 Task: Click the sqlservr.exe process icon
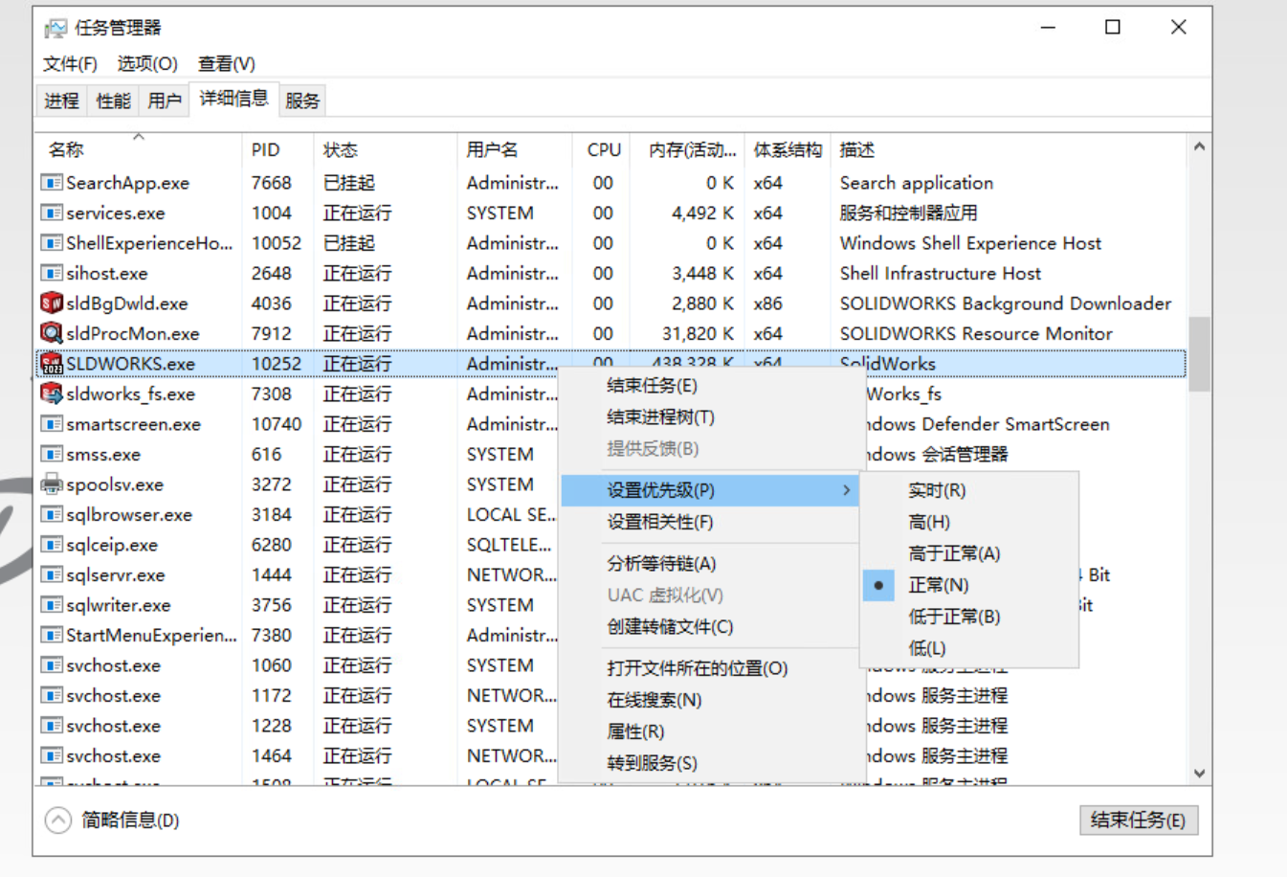pyautogui.click(x=52, y=574)
